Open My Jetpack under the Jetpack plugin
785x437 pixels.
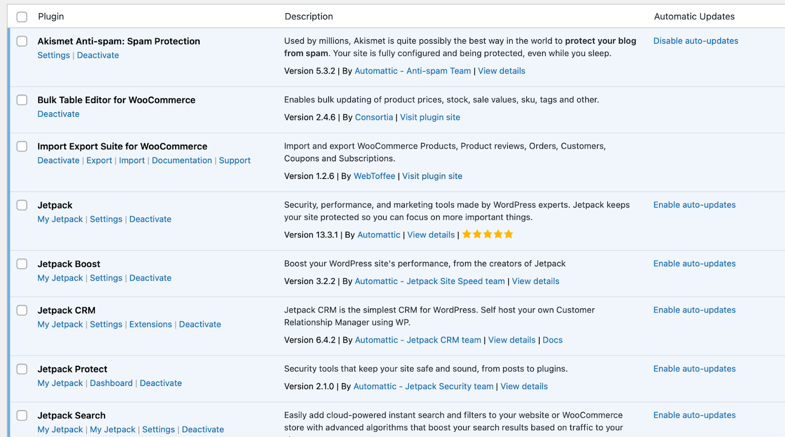coord(60,220)
